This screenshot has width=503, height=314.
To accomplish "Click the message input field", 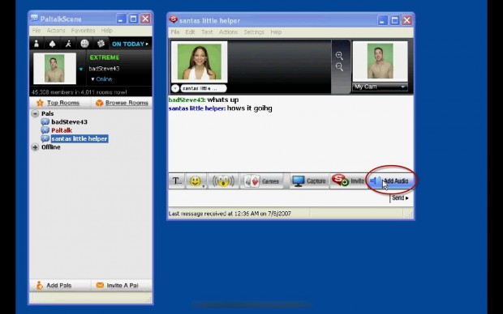I will [x=279, y=197].
